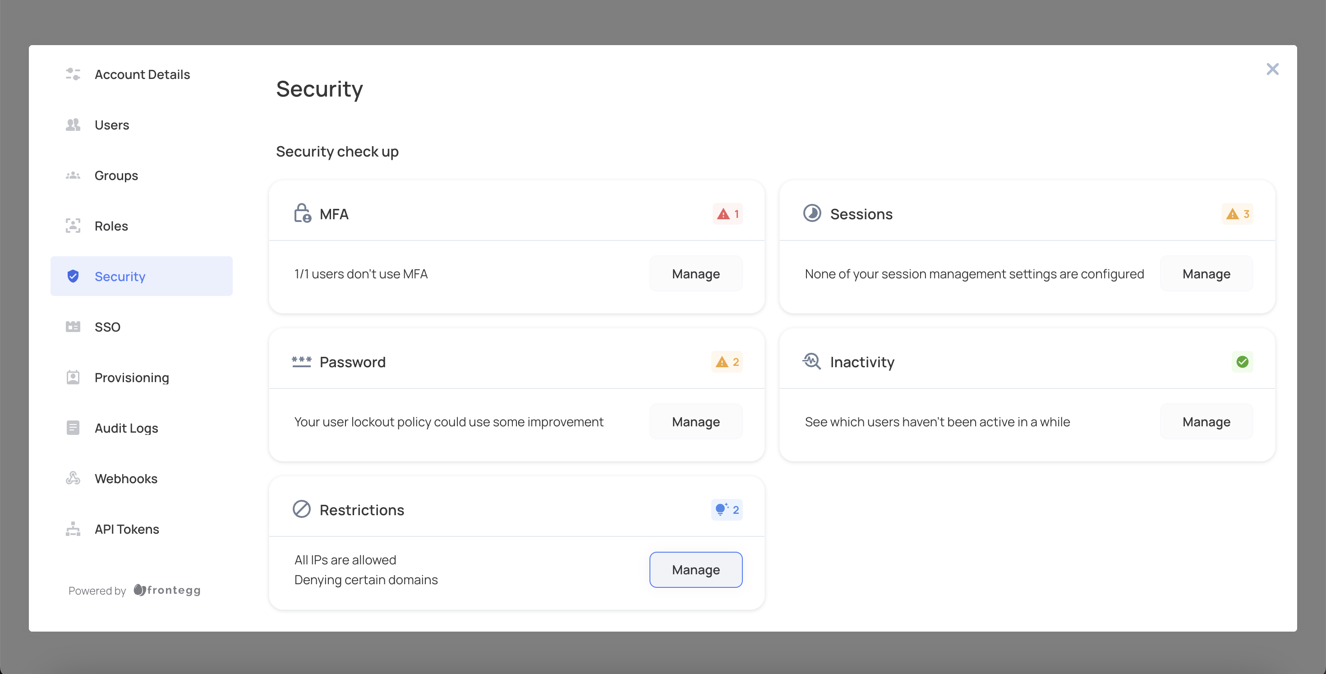1326x674 pixels.
Task: Select the SSO sidebar item
Action: coord(107,327)
